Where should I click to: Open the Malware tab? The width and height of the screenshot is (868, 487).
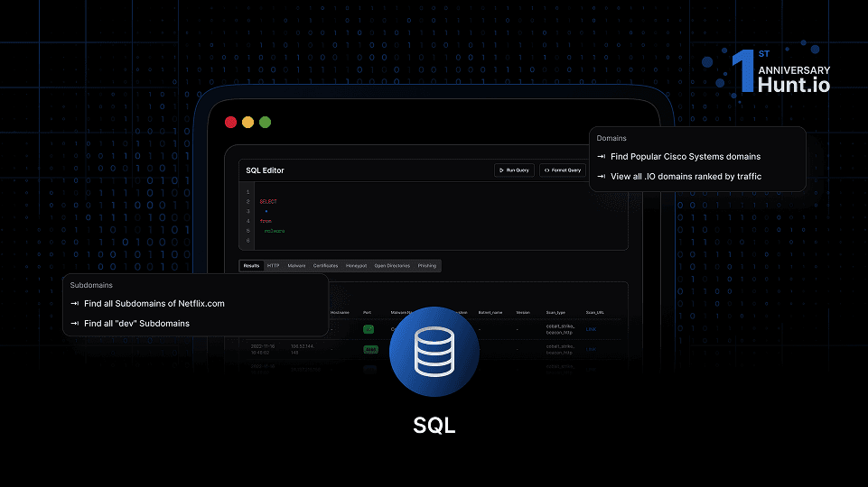[297, 266]
